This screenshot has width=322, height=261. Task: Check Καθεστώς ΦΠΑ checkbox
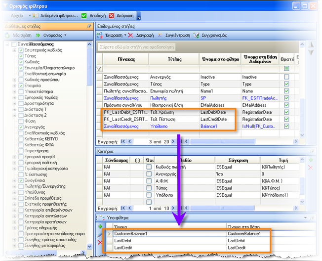21,145
